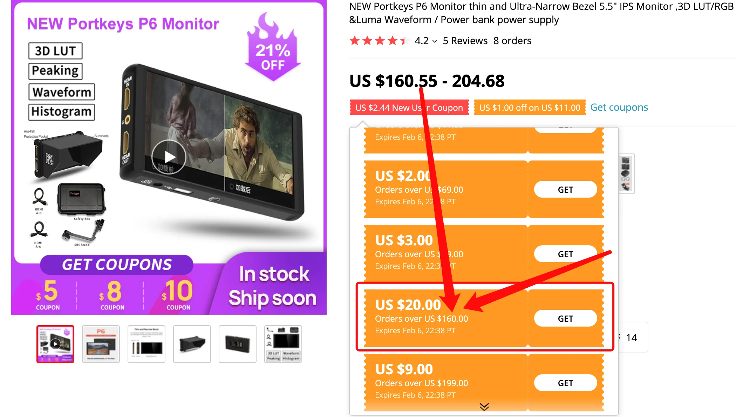Open the accessories and features thumbnail
Screen dimensions: 750x417
pos(283,344)
